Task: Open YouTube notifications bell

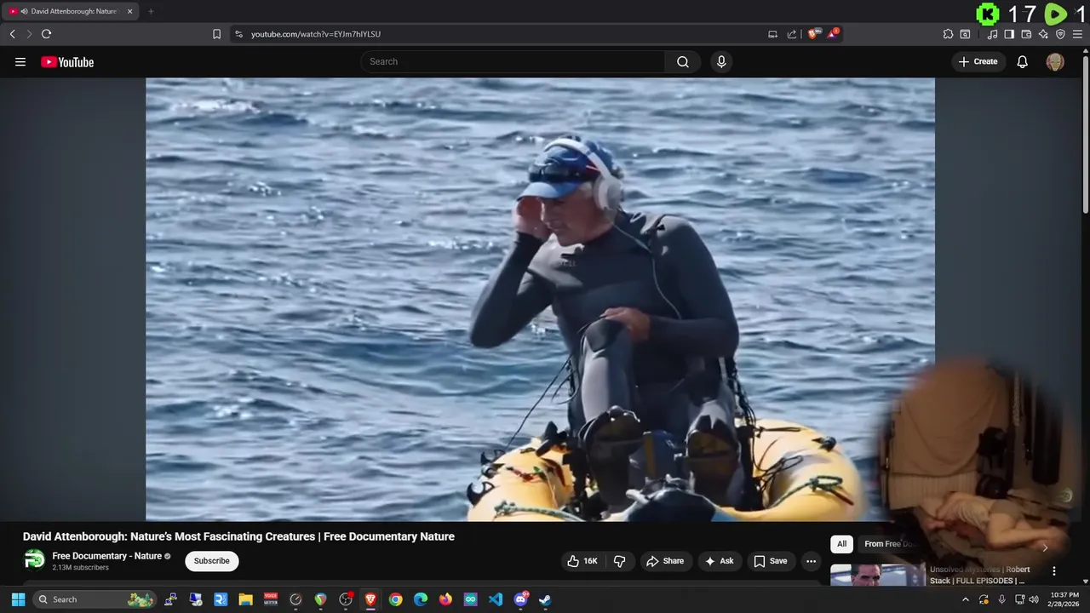Action: pos(1023,61)
